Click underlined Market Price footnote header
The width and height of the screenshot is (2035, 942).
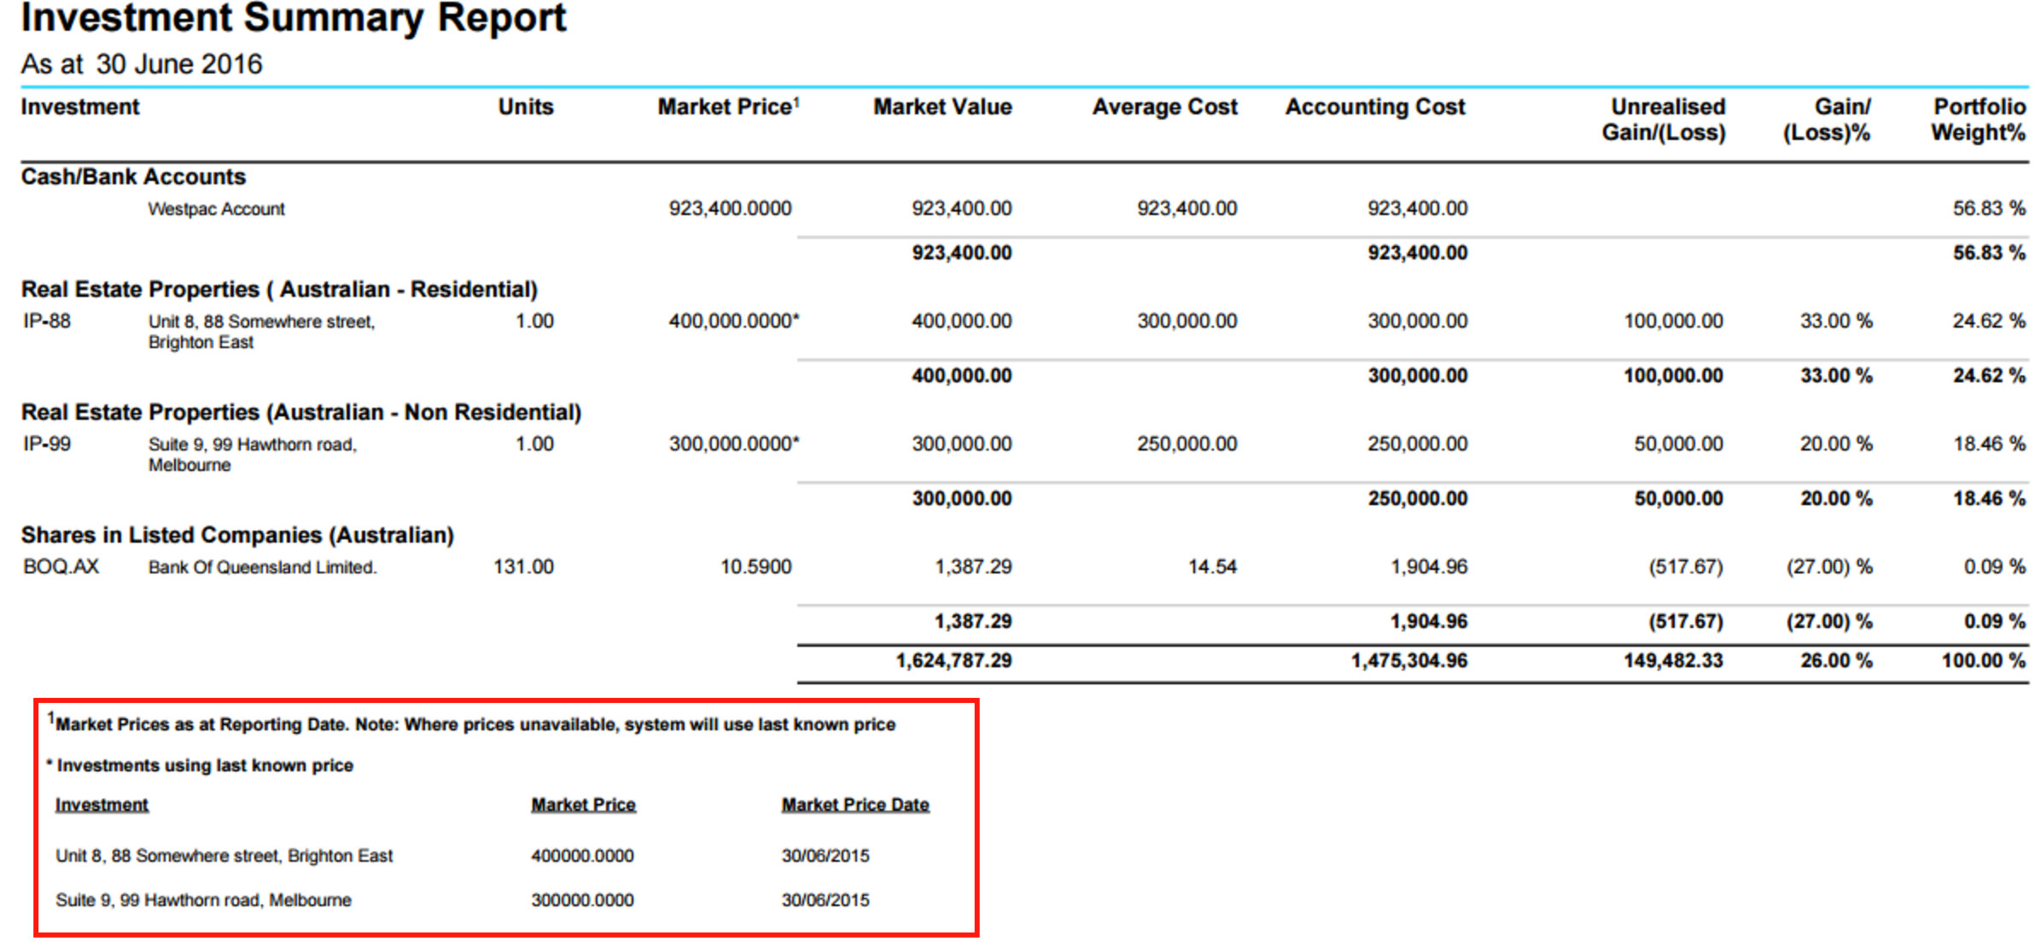583,805
